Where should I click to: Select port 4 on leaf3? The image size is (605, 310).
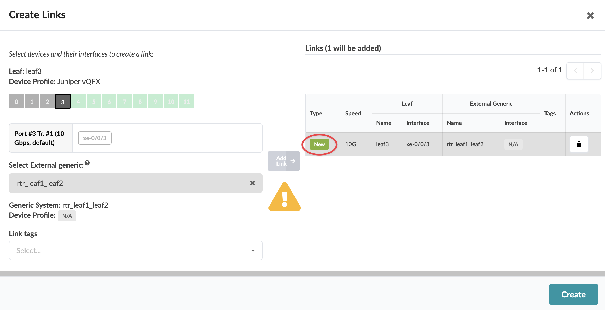[x=78, y=102]
